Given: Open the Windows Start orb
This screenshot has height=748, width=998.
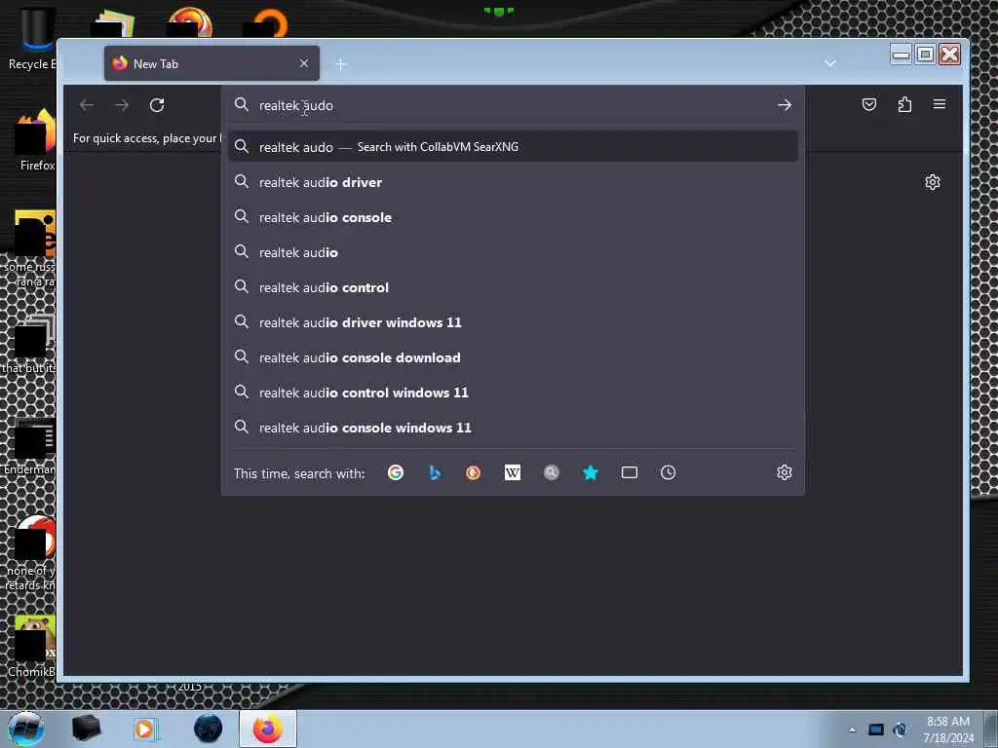Looking at the screenshot, I should point(26,729).
